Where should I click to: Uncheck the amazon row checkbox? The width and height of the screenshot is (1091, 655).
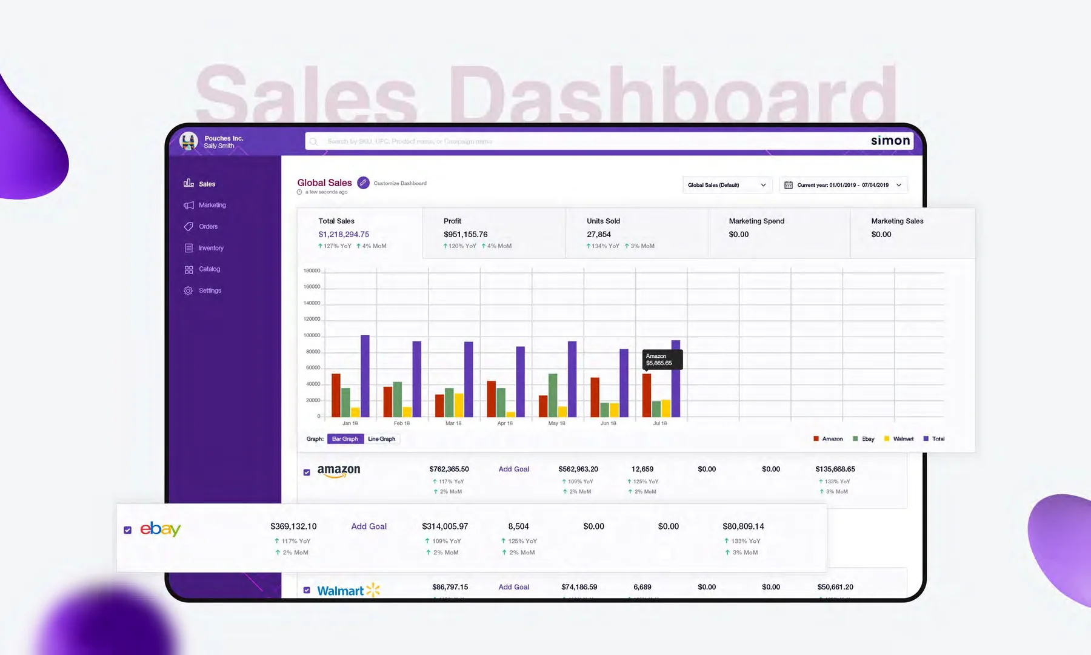tap(307, 472)
